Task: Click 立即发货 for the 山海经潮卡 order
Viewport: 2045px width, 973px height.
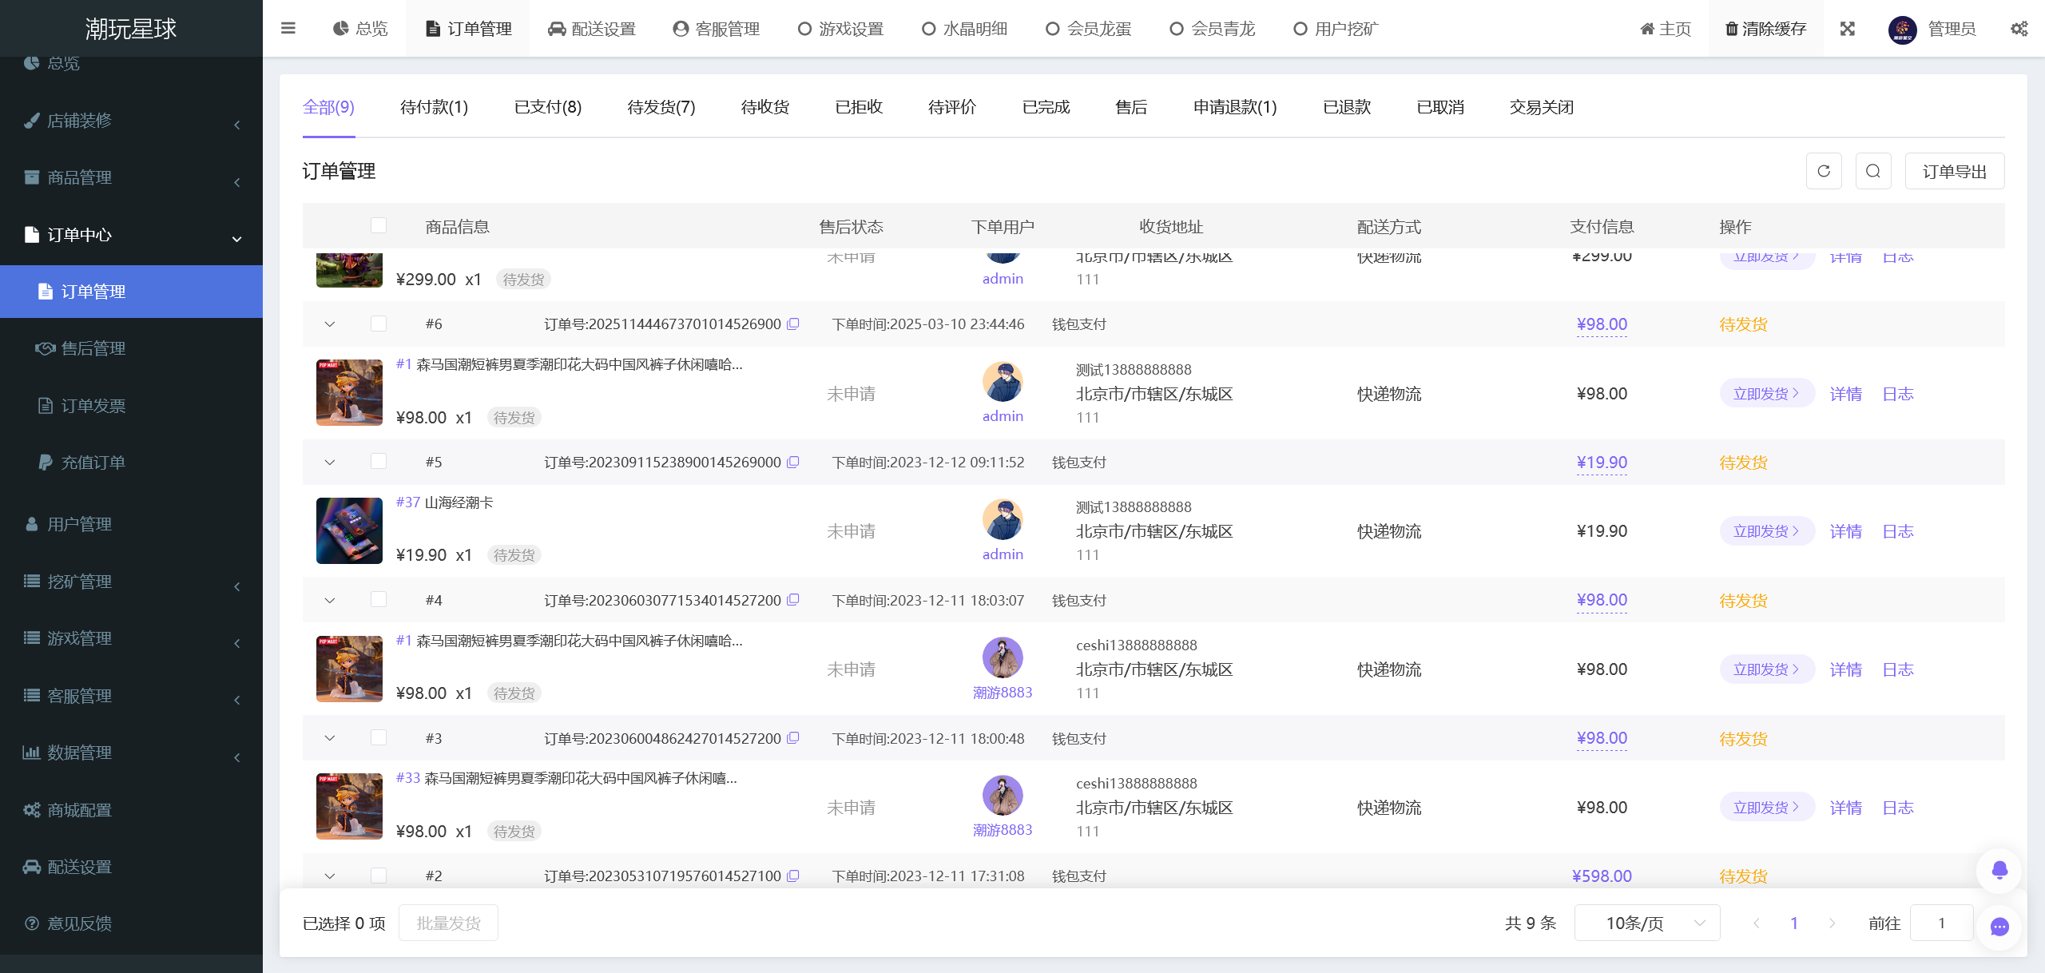Action: pos(1766,530)
